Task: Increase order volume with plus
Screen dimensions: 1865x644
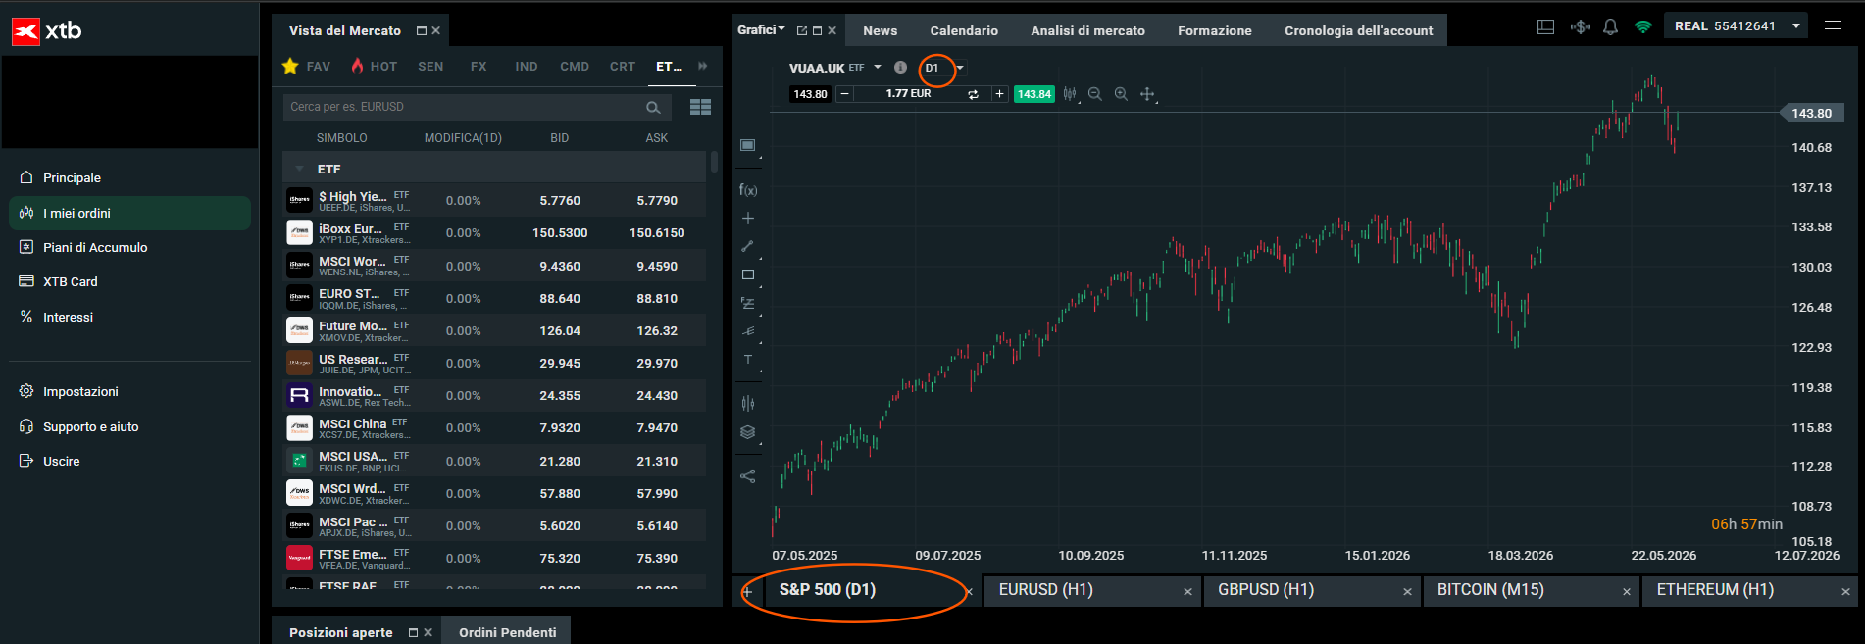Action: 999,94
